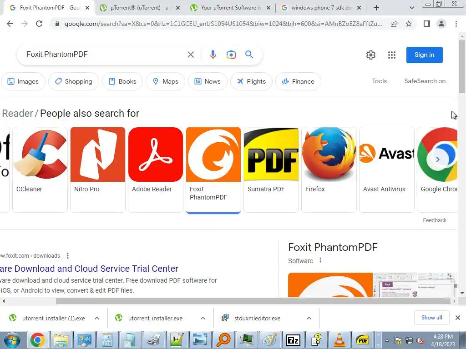Open options next to Software label

tap(320, 260)
